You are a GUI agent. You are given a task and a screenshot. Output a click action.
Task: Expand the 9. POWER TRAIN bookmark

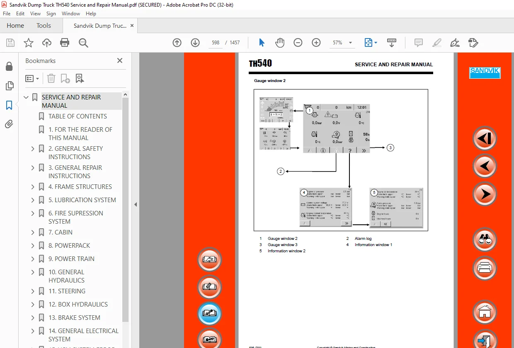(33, 259)
